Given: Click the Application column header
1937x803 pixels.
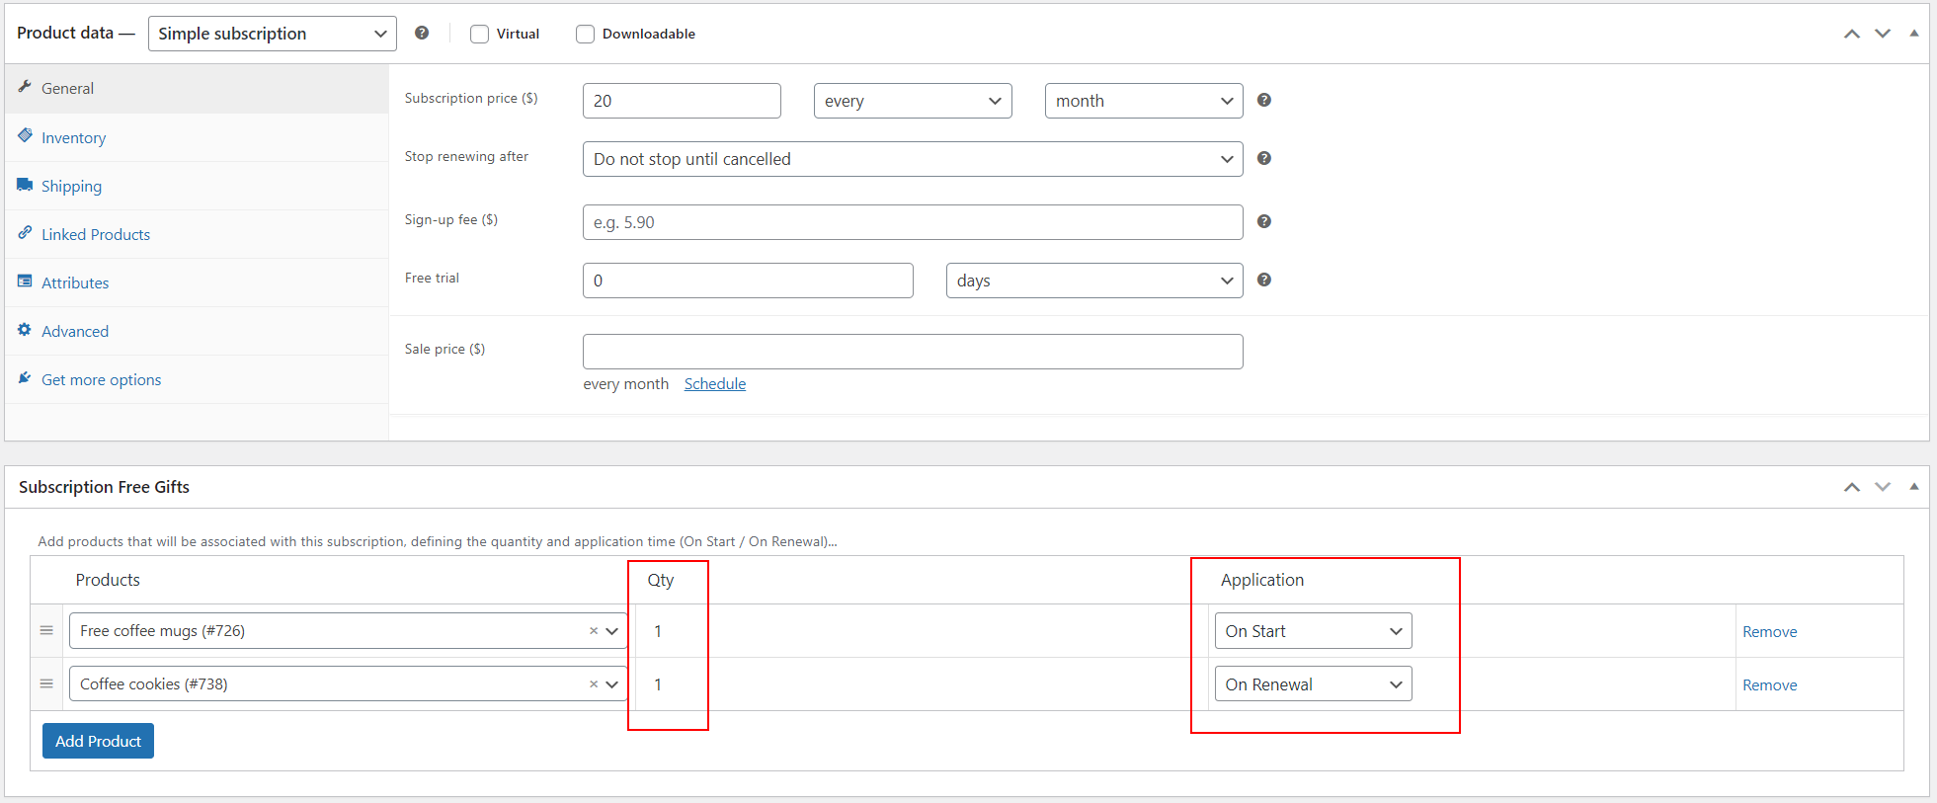Looking at the screenshot, I should pos(1262,580).
